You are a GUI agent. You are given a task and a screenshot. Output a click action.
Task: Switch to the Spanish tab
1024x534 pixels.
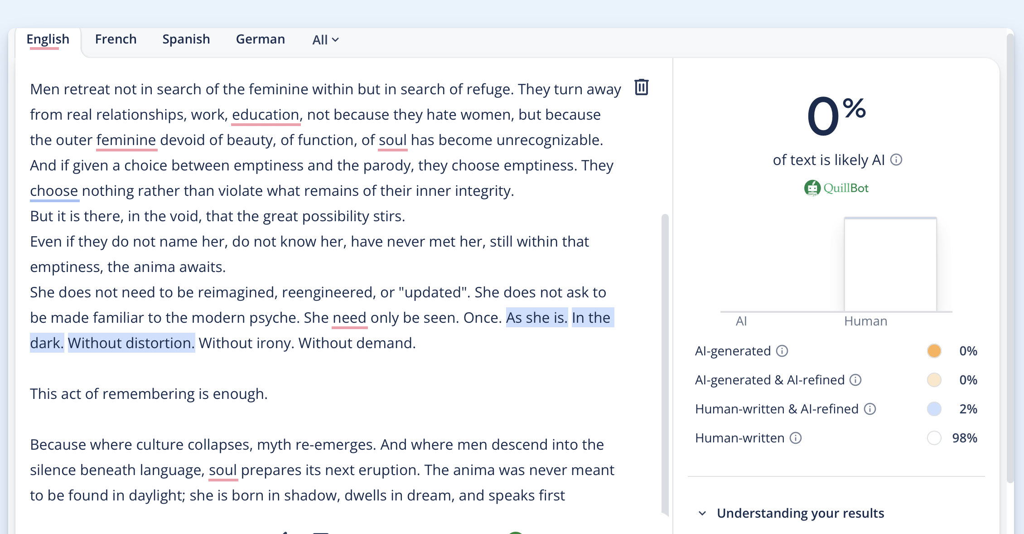186,39
